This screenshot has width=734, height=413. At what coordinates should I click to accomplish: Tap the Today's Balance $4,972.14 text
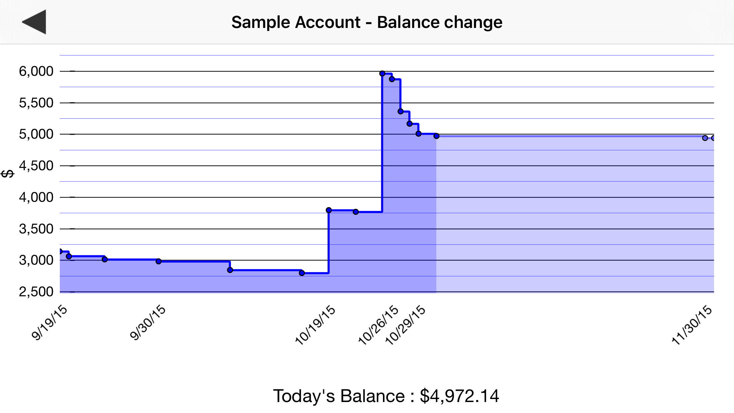[x=386, y=396]
